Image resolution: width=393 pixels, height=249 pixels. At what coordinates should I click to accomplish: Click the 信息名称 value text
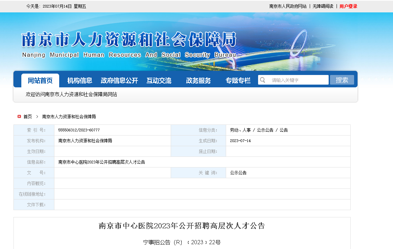click(102, 162)
